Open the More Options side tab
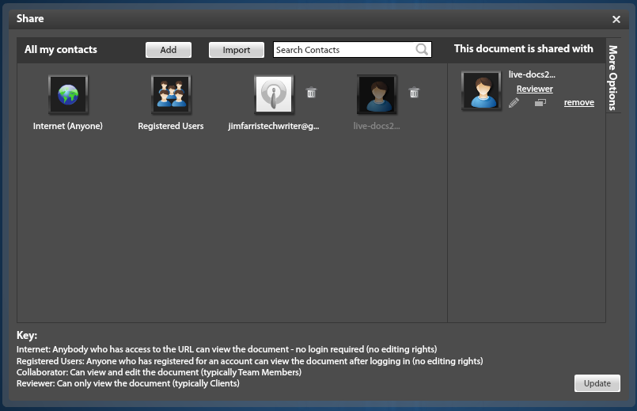637x411 pixels. click(x=612, y=76)
